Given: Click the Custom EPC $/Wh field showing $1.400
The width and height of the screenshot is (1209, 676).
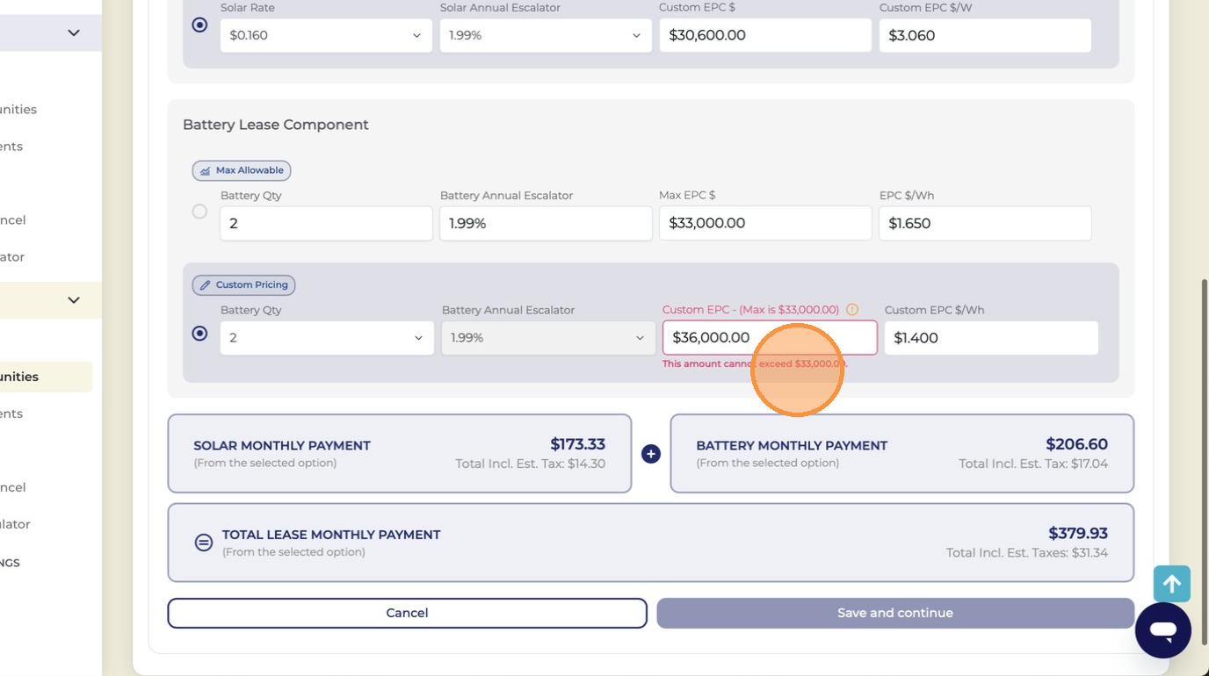Looking at the screenshot, I should (x=991, y=338).
